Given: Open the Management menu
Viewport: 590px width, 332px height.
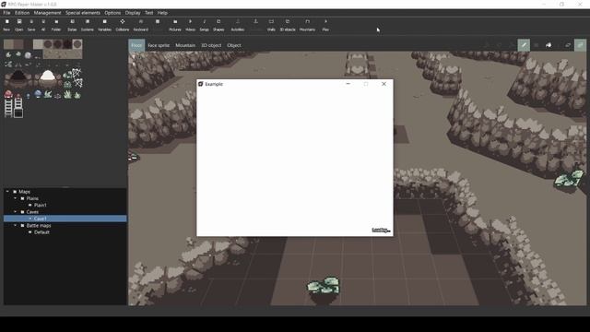Looking at the screenshot, I should (x=47, y=13).
